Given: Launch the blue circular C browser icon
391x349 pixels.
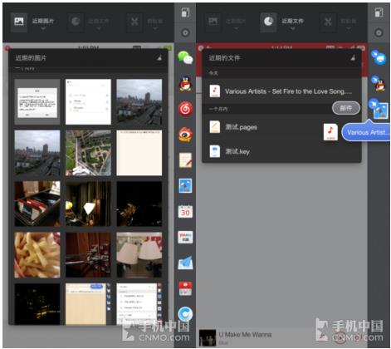Looking at the screenshot, I should pyautogui.click(x=185, y=314).
